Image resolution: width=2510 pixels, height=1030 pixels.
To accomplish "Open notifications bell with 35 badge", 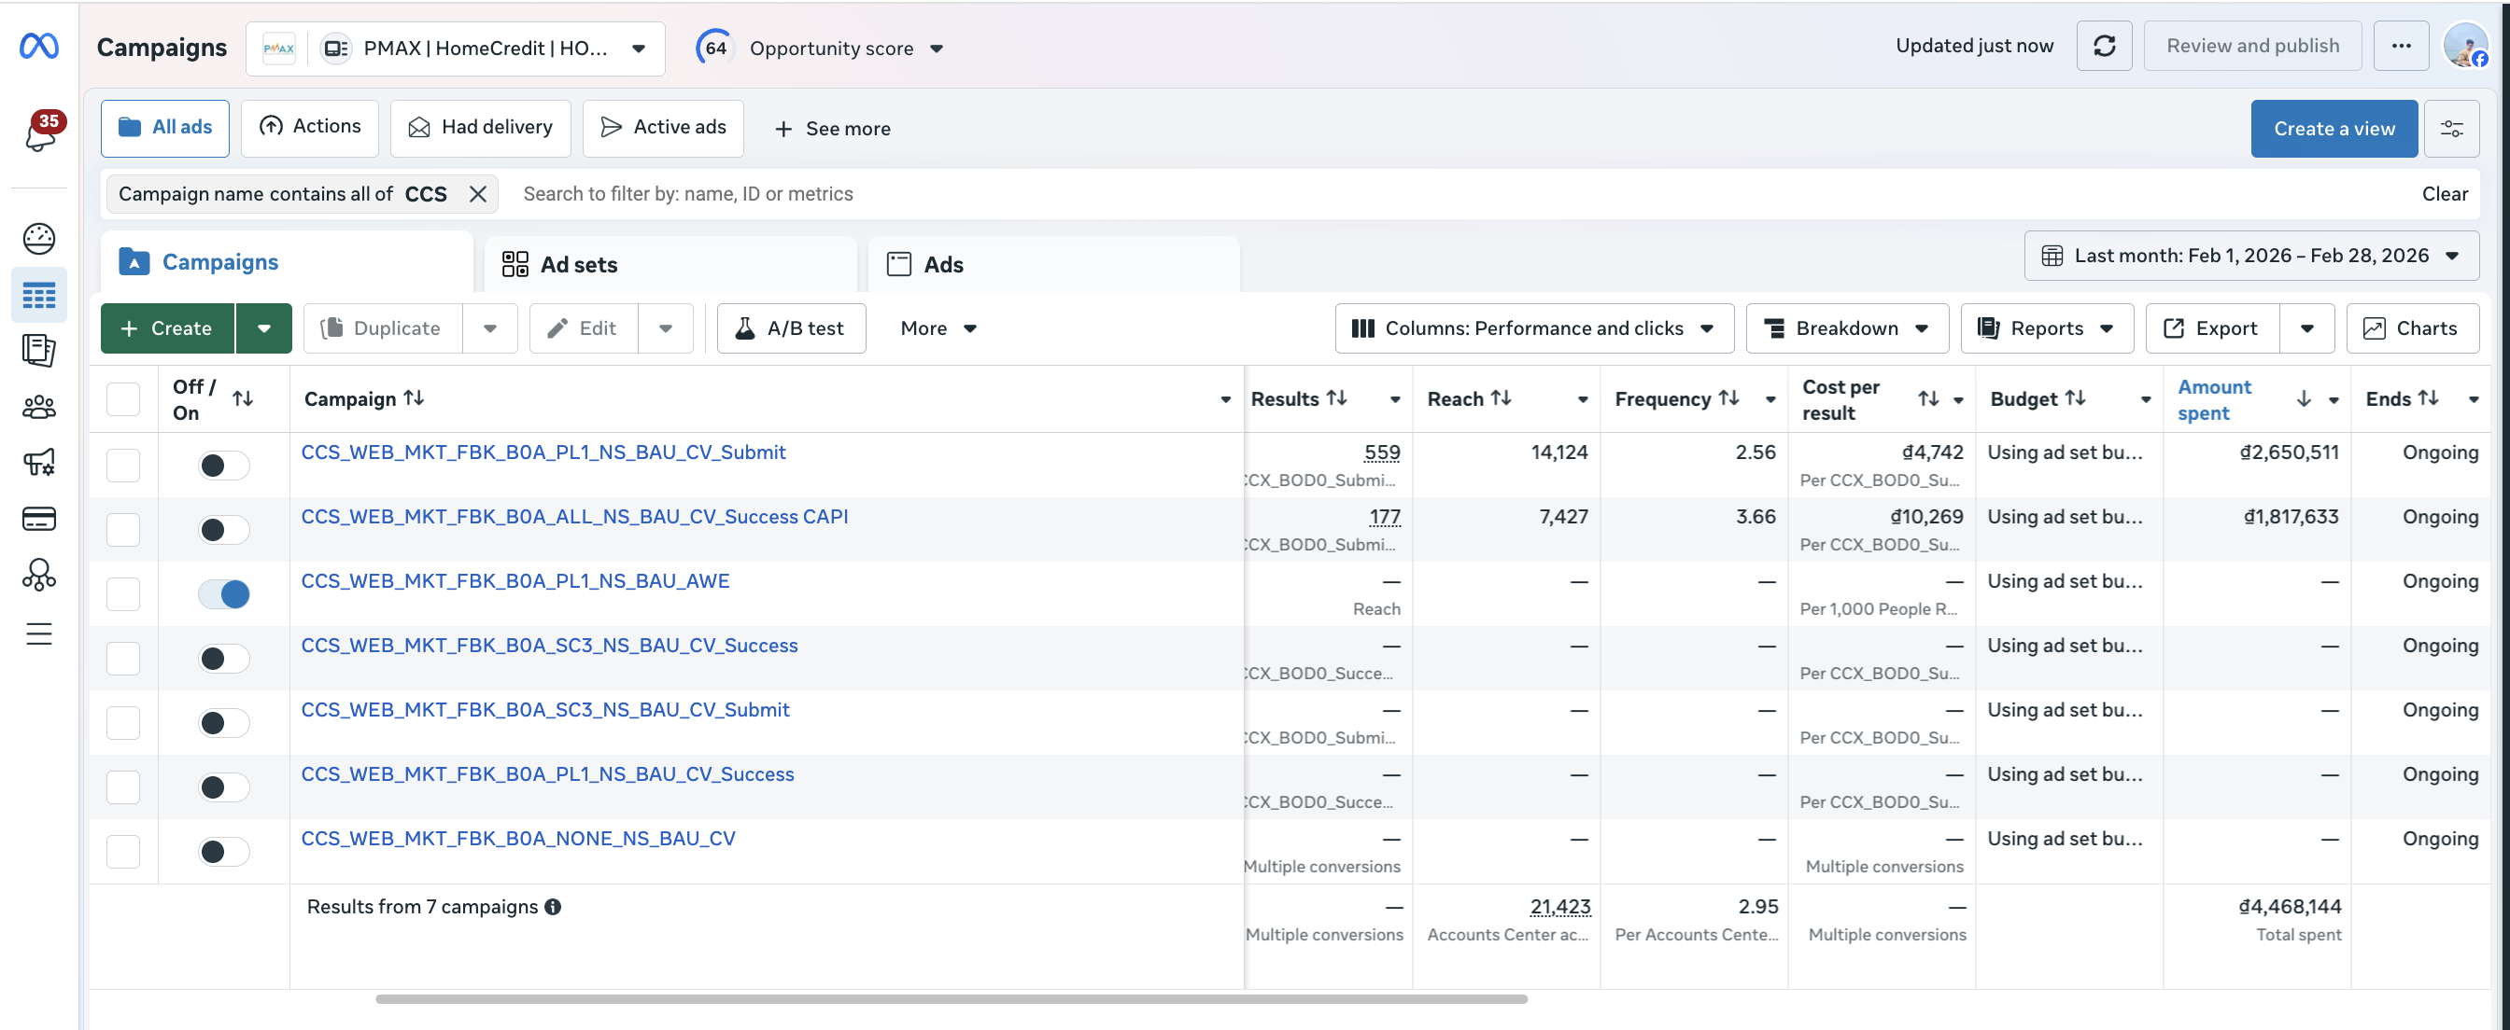I will 41,132.
